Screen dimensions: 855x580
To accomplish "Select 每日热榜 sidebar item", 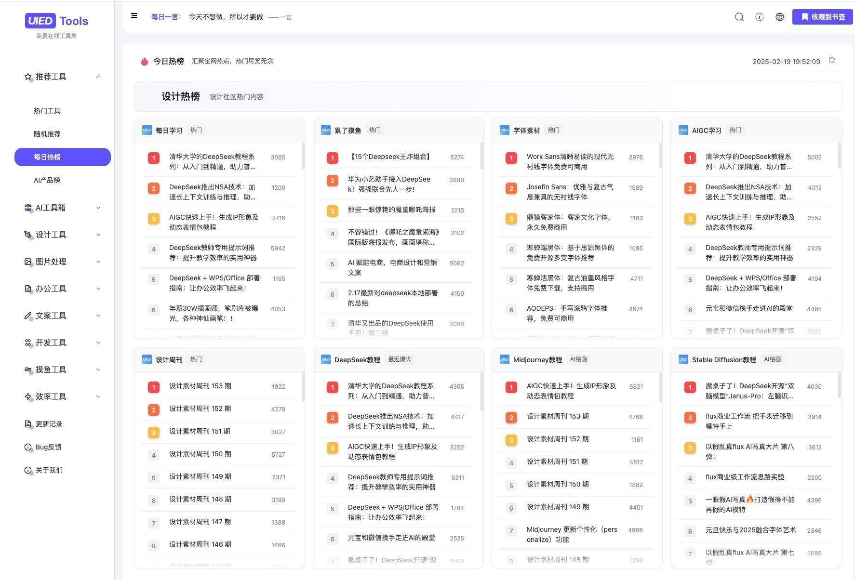I will pyautogui.click(x=63, y=157).
